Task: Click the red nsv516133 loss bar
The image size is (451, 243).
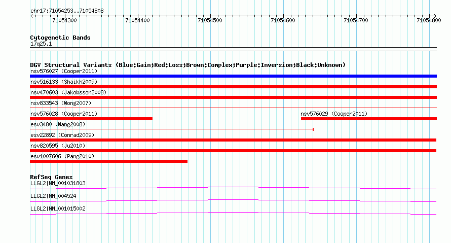Action: [233, 87]
